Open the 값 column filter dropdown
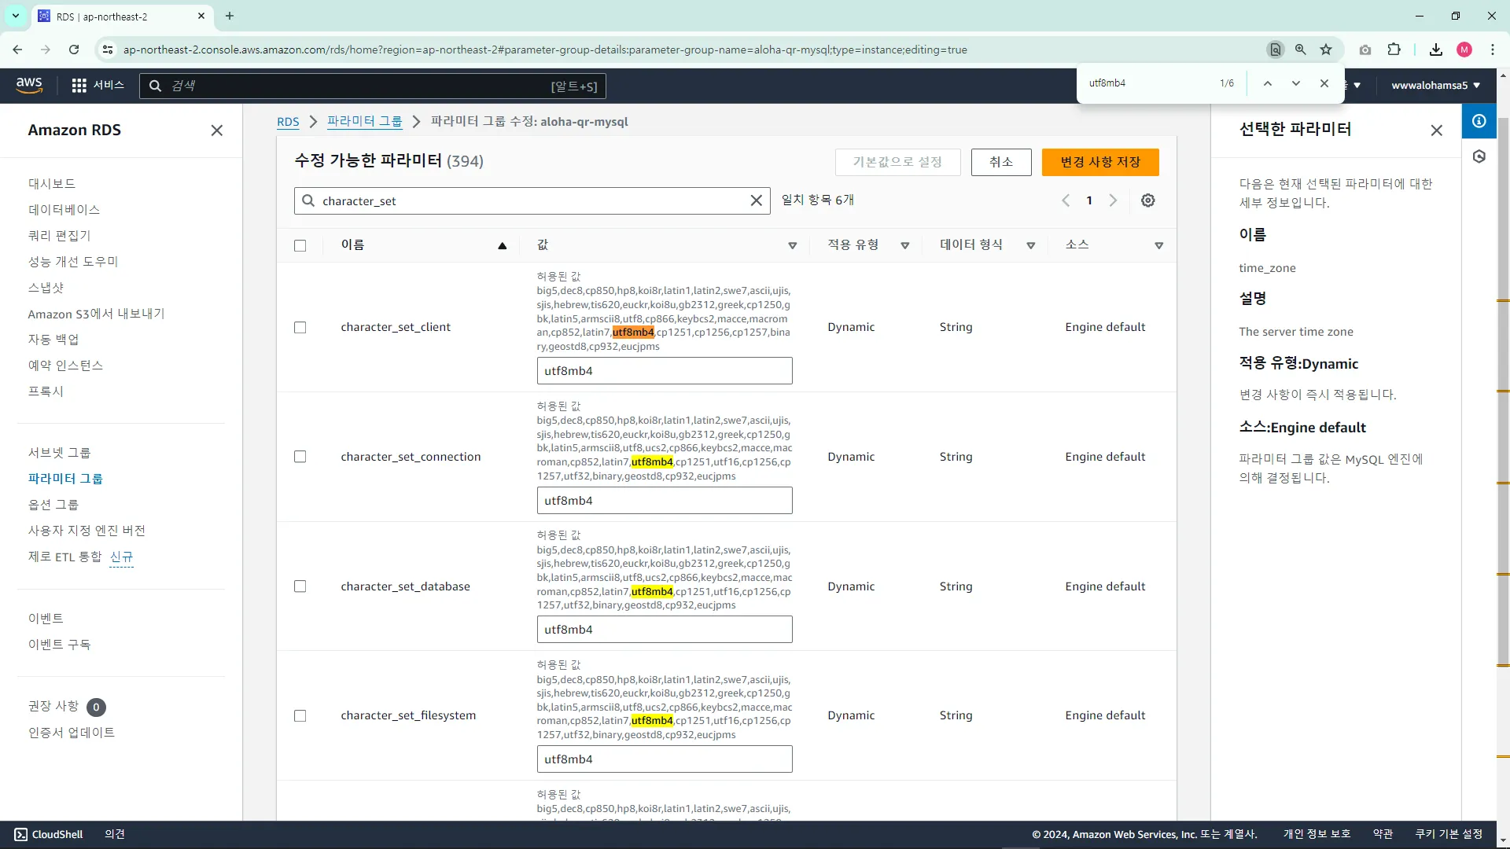The width and height of the screenshot is (1510, 849). click(x=792, y=245)
